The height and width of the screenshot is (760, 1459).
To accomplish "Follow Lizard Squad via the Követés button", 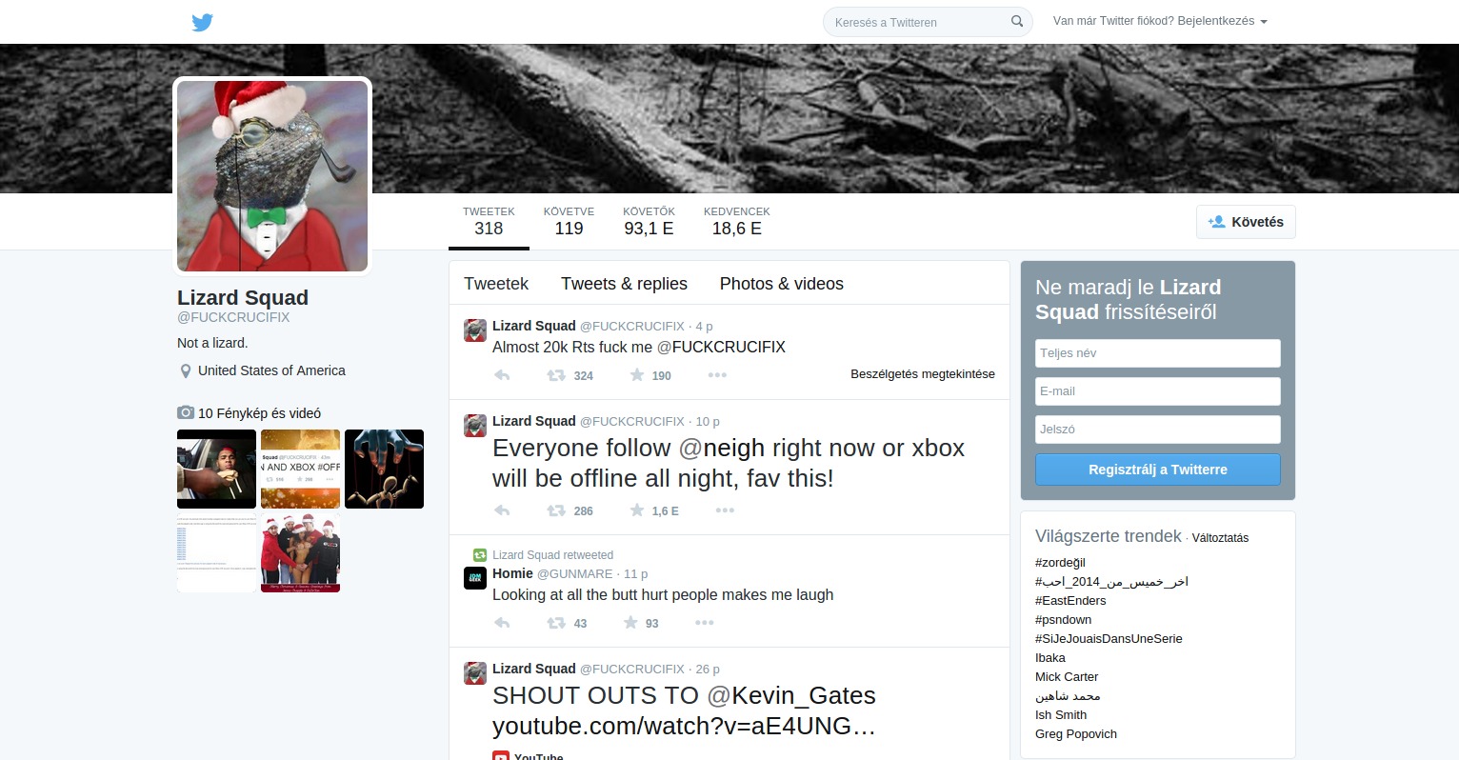I will [1246, 221].
